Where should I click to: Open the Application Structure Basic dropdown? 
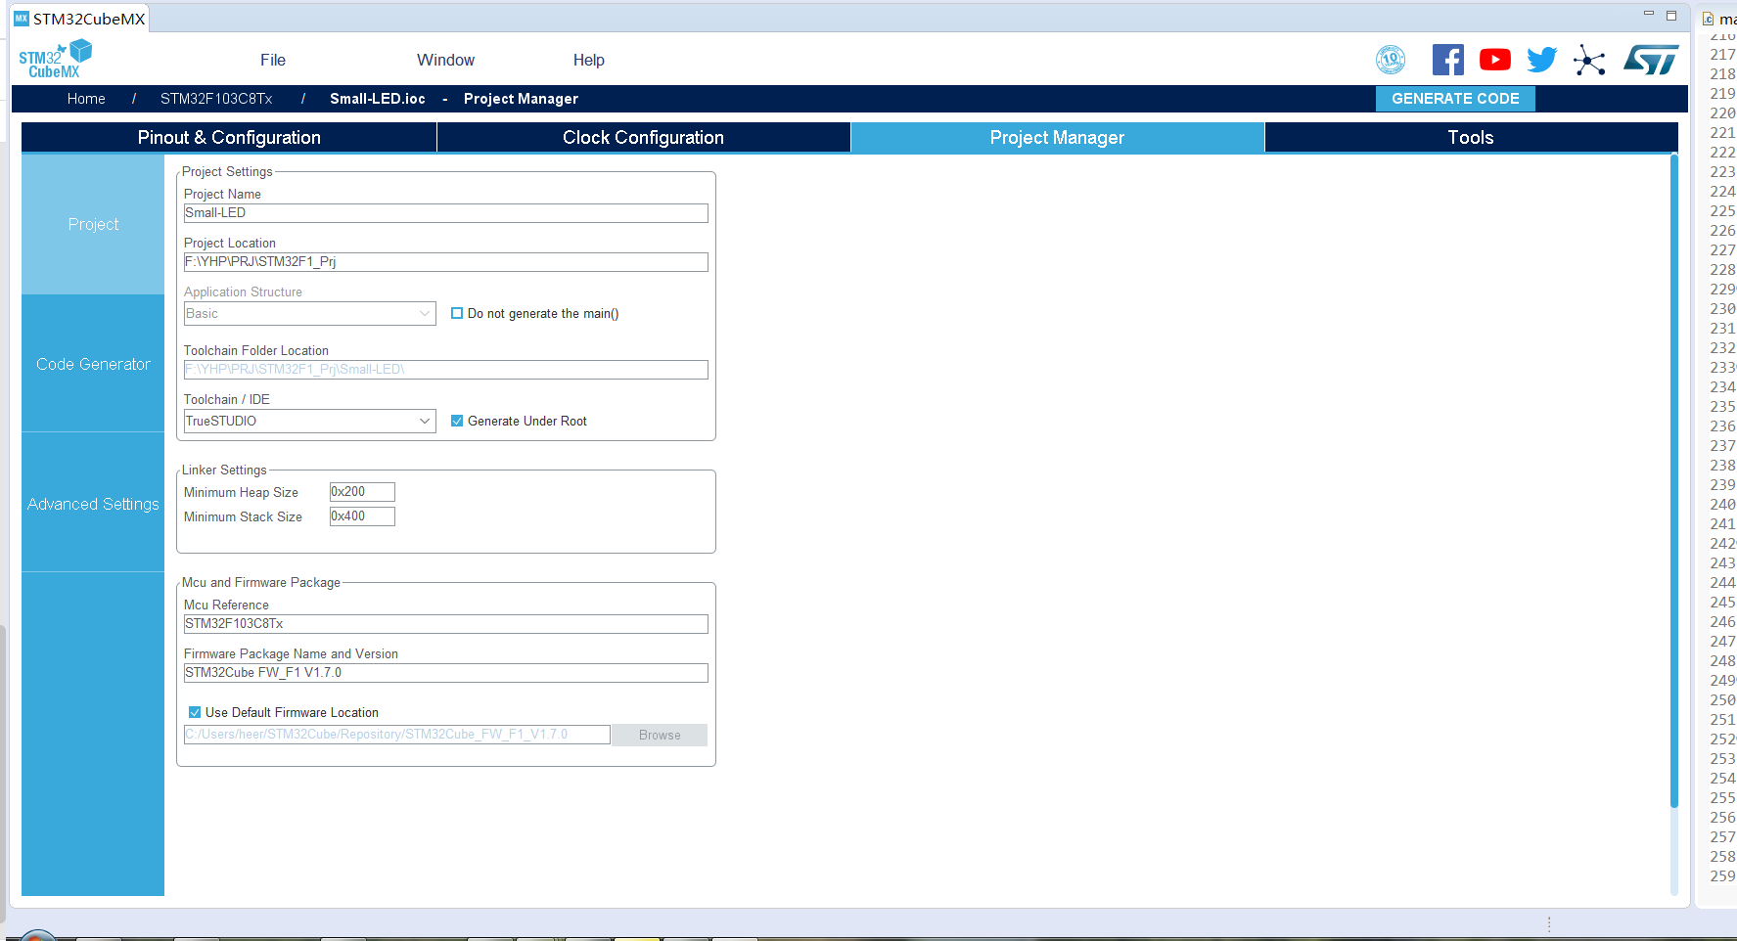(x=309, y=313)
